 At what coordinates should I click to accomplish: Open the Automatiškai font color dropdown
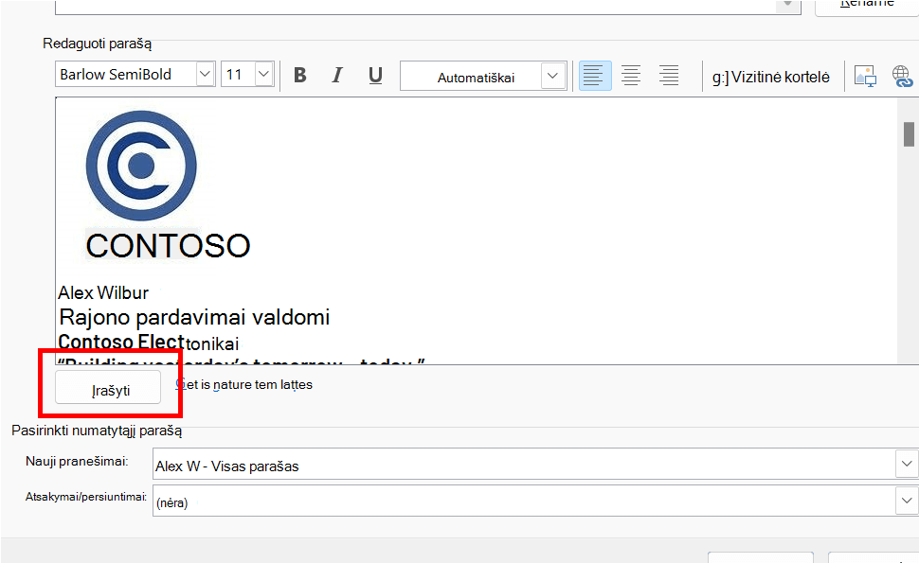pyautogui.click(x=552, y=76)
